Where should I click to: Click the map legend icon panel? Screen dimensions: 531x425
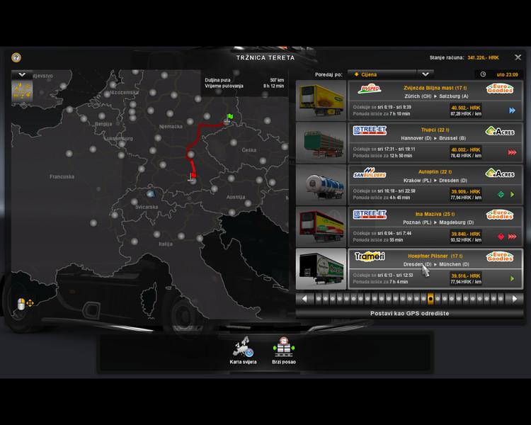tap(22, 91)
